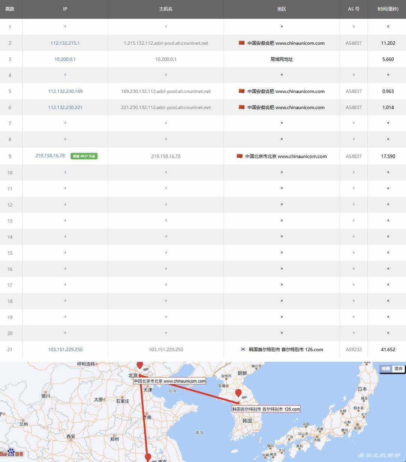Click 局域网地址 region text
The width and height of the screenshot is (406, 462).
(x=282, y=59)
